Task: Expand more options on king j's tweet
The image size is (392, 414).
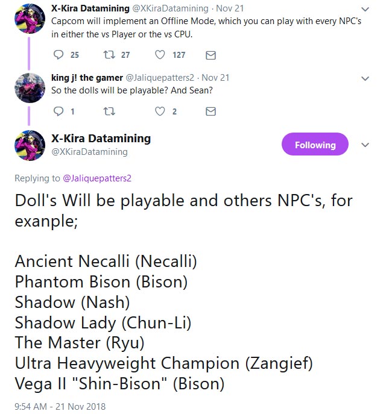Action: point(365,78)
